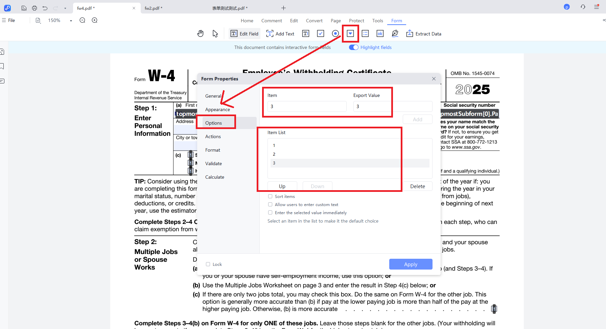Click the Export Value input field
The height and width of the screenshot is (329, 606).
393,106
